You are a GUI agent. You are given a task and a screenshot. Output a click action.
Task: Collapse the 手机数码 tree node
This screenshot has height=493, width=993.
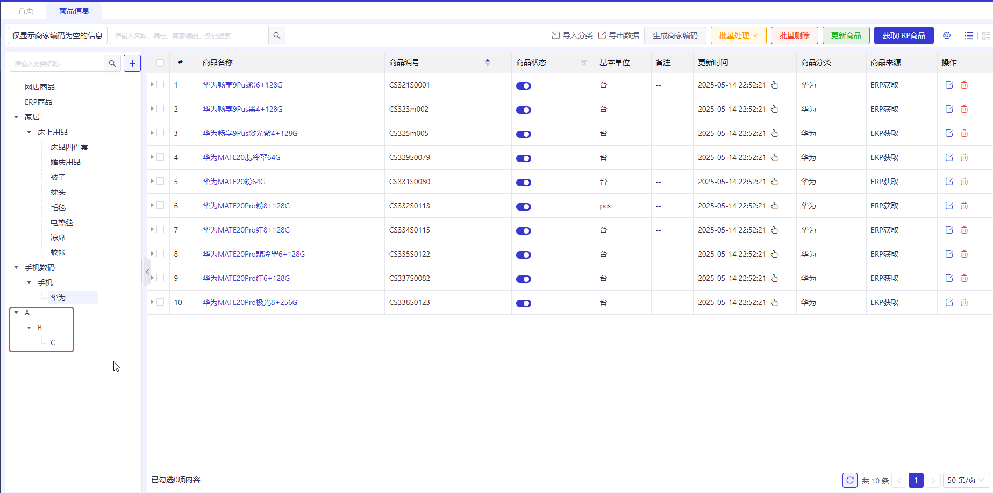(16, 267)
